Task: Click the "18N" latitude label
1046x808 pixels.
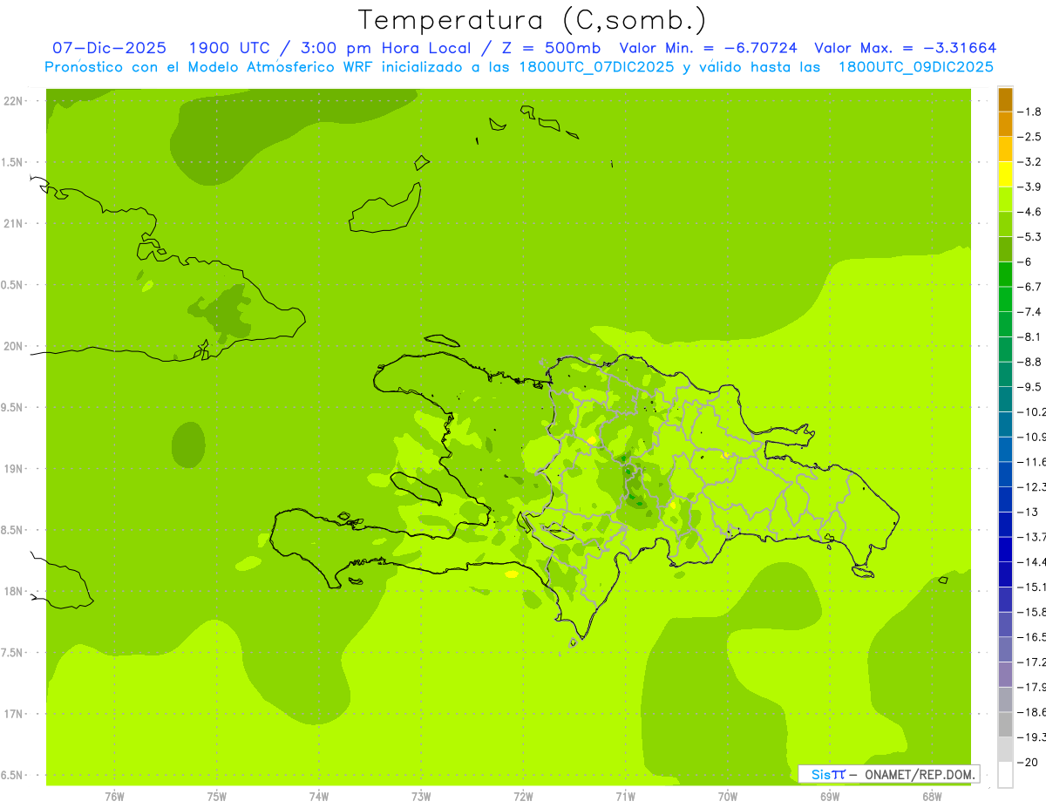Action: tap(12, 592)
